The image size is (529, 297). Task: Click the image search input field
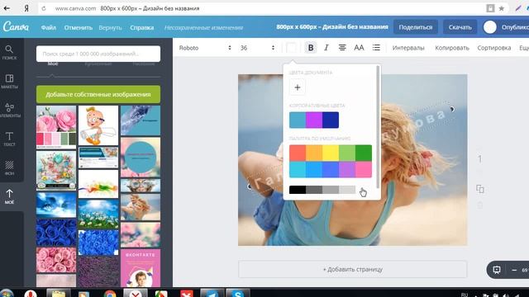[98, 54]
